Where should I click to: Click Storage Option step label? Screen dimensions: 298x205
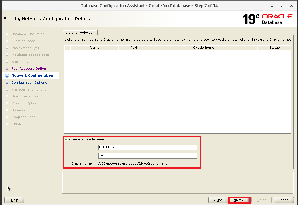24,62
